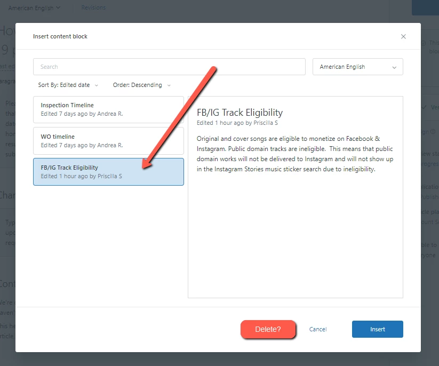
Task: Select the FB/IG Track Eligibility content block
Action: (108, 172)
